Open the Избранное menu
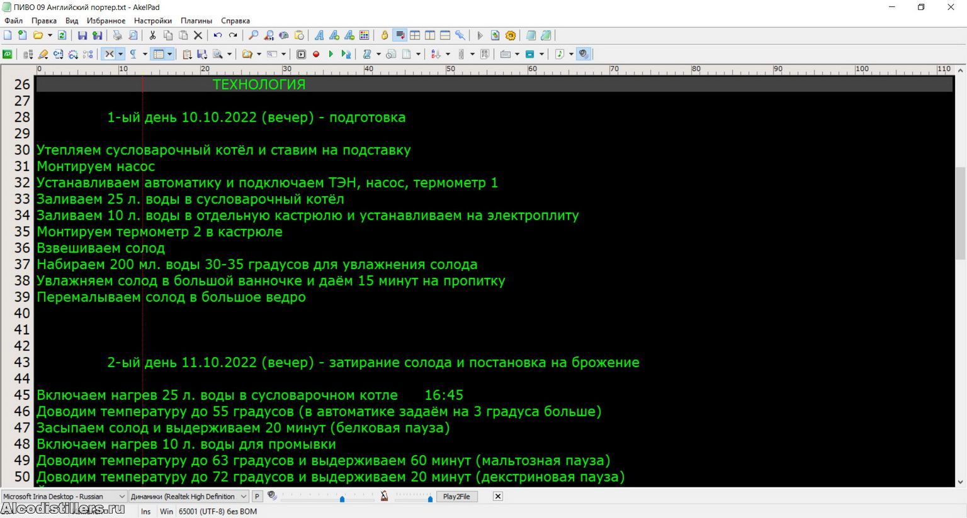Screen dimensions: 967x518 point(106,21)
